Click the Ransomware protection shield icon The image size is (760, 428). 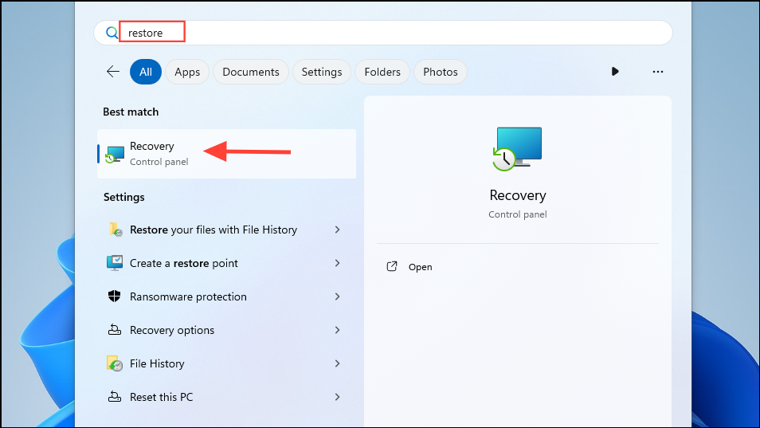pos(115,296)
